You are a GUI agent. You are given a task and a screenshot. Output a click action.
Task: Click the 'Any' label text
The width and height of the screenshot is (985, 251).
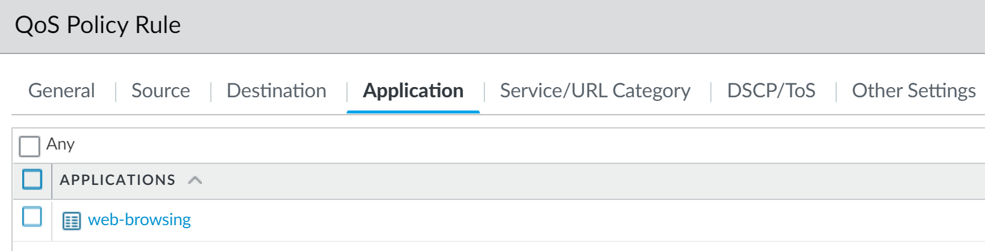pos(60,144)
